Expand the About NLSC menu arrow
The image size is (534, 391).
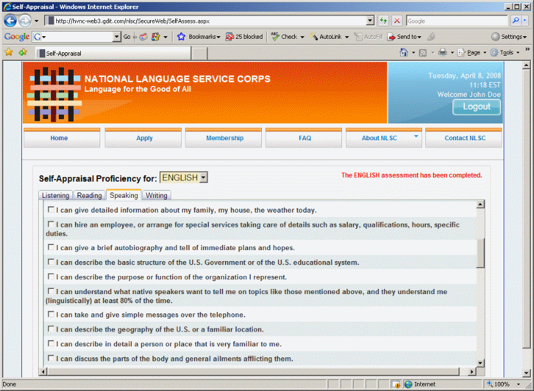416,136
